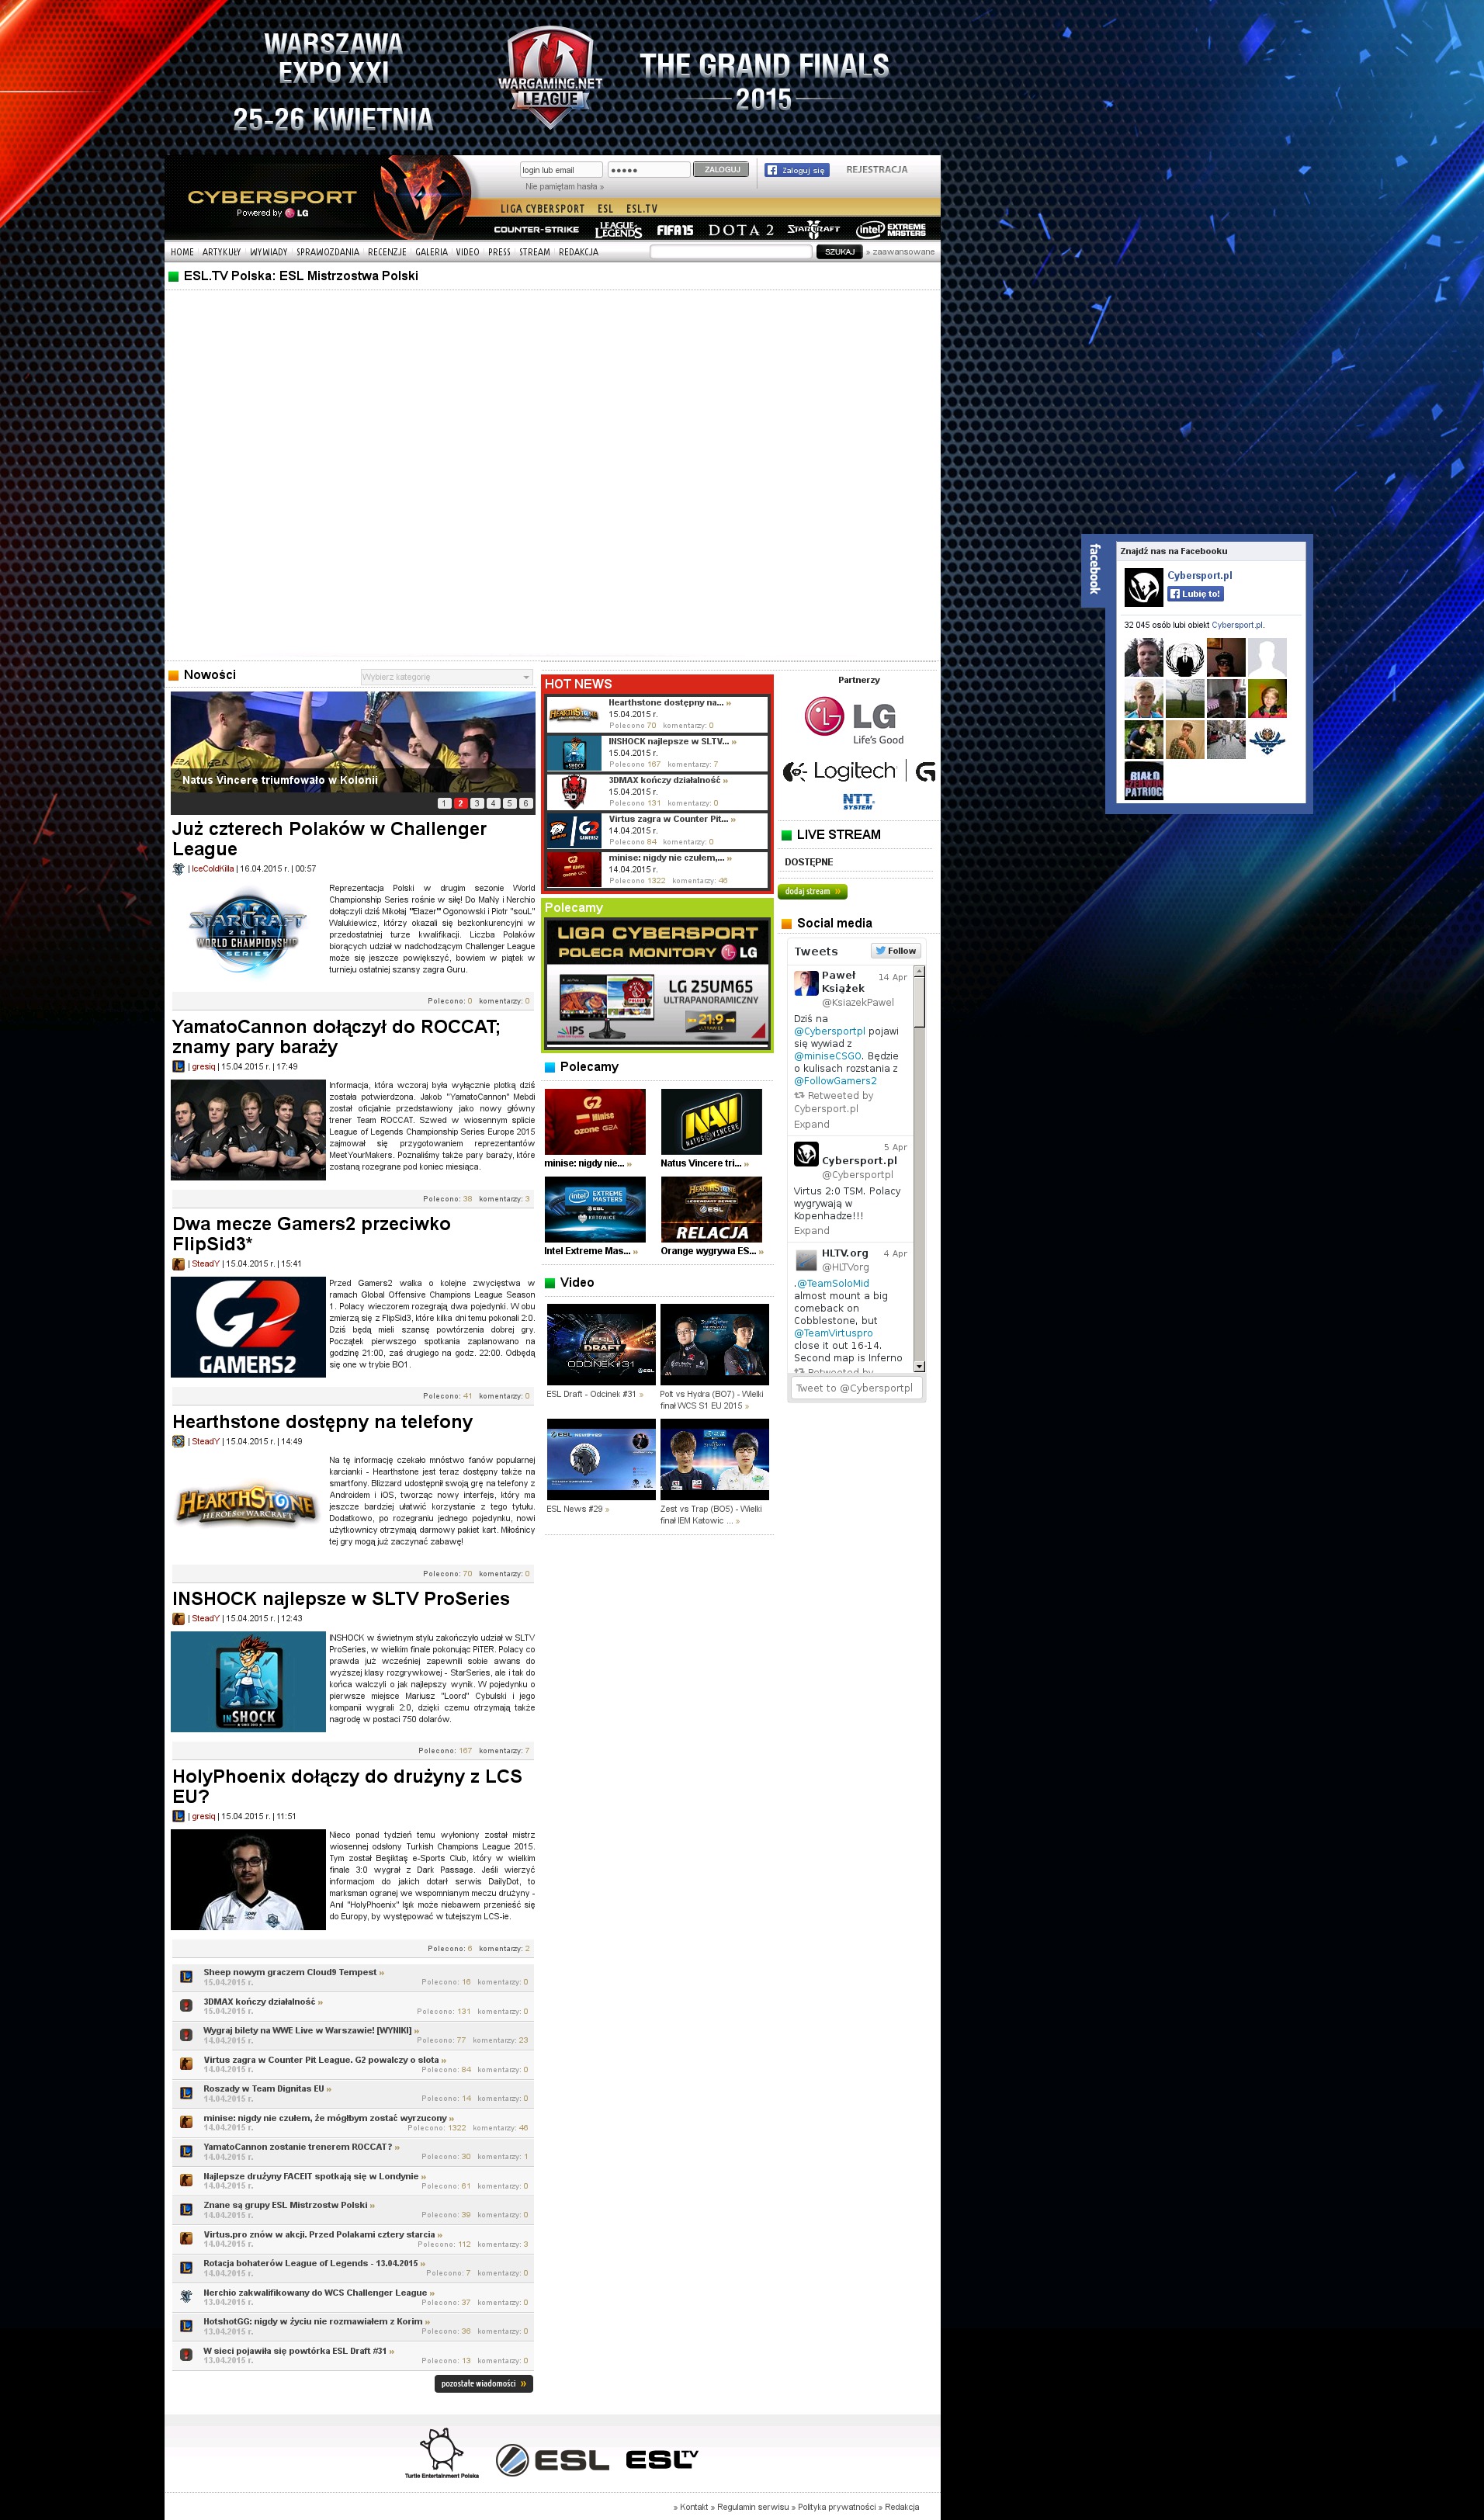
Task: Select the FIFA 15 logo
Action: click(x=675, y=230)
